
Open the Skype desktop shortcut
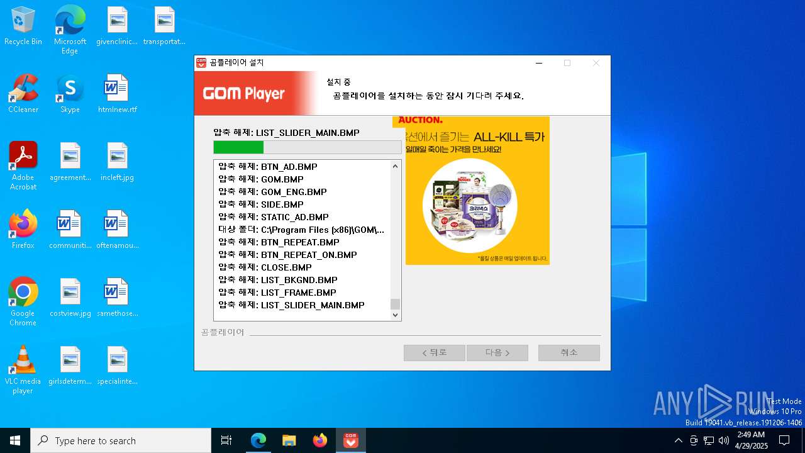[70, 94]
